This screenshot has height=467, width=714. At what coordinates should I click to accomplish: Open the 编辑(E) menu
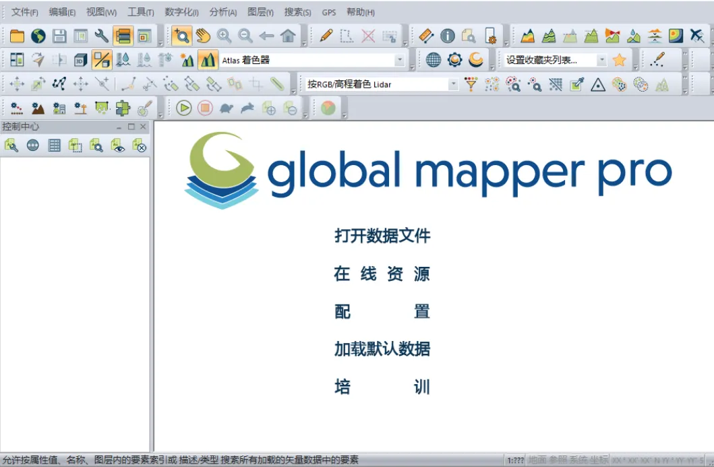coord(62,12)
